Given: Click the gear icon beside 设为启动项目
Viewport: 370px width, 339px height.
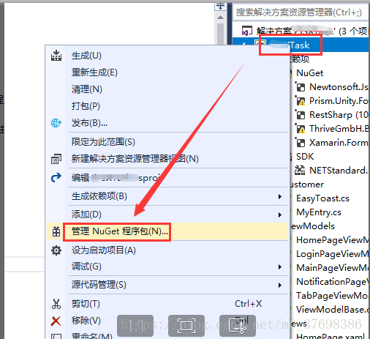Looking at the screenshot, I should tap(56, 250).
